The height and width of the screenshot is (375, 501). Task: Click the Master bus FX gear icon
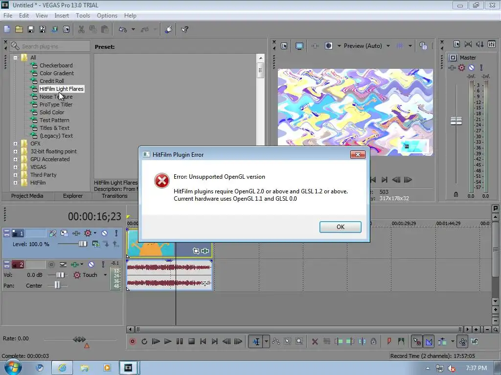tap(461, 67)
